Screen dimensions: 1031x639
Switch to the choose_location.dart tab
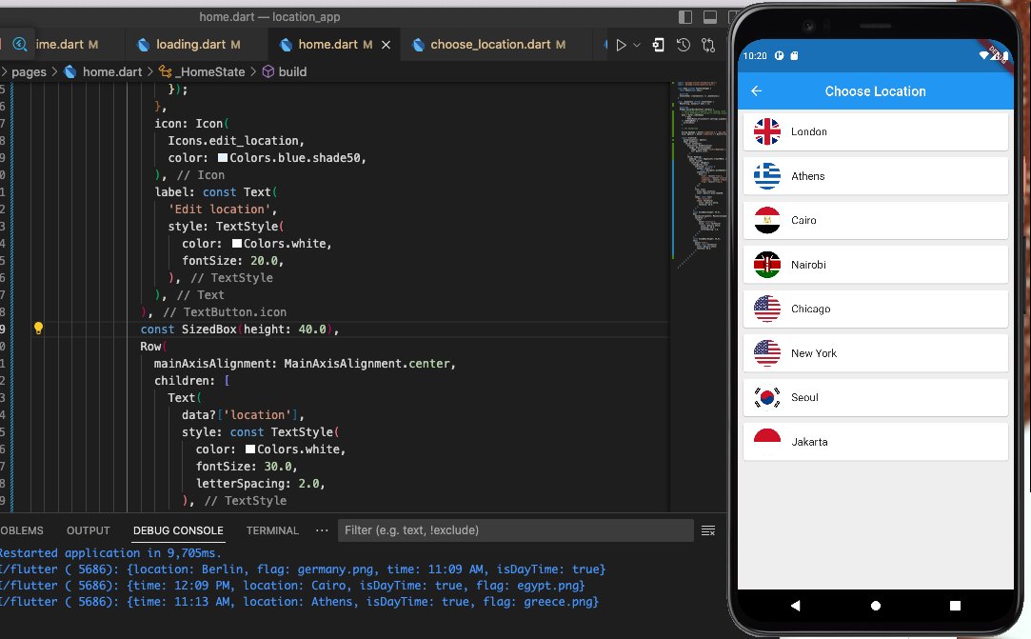pyautogui.click(x=488, y=45)
